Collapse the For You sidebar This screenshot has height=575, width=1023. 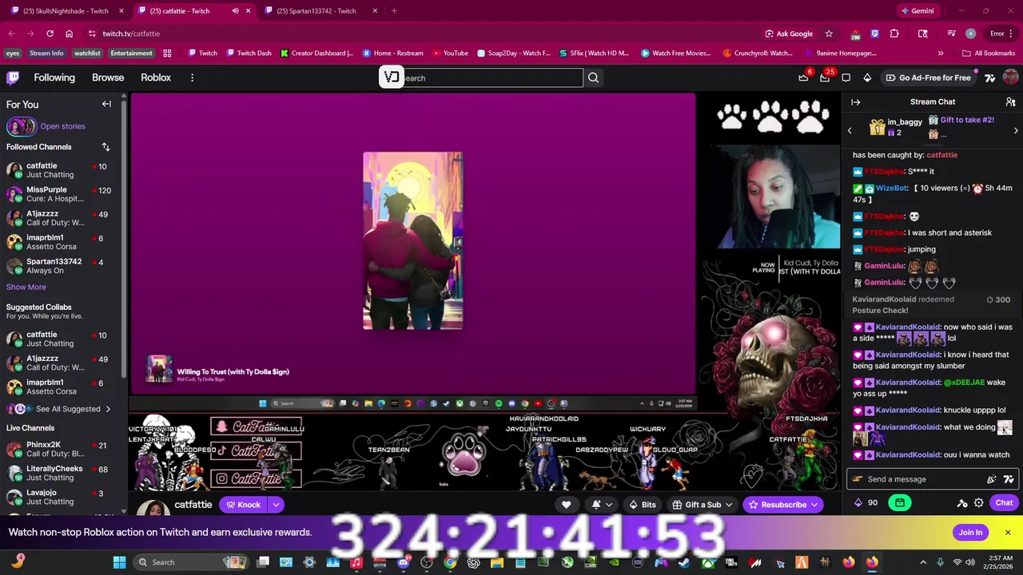[106, 104]
